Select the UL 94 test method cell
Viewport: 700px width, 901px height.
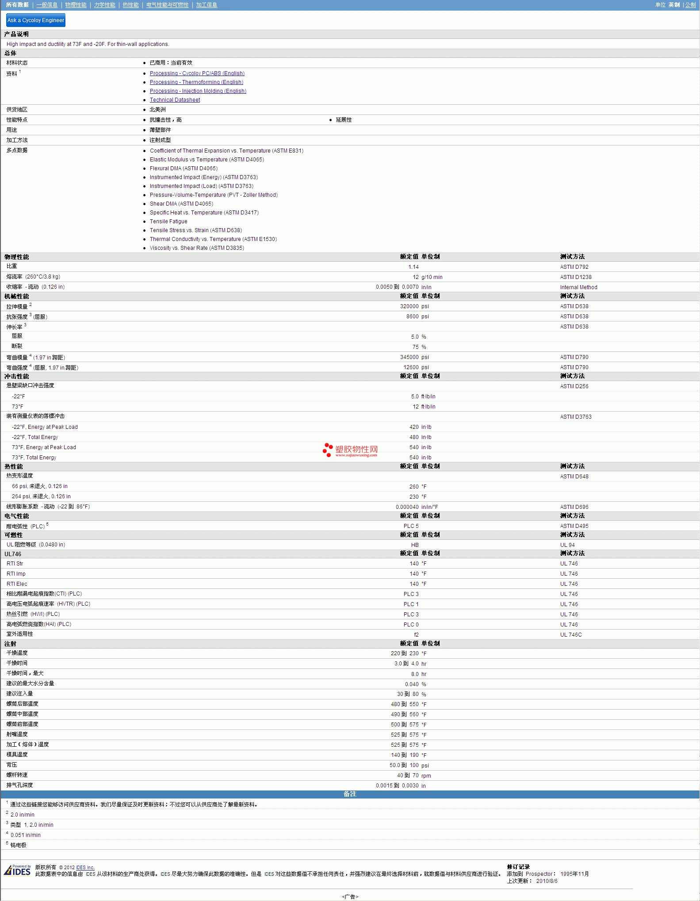567,545
